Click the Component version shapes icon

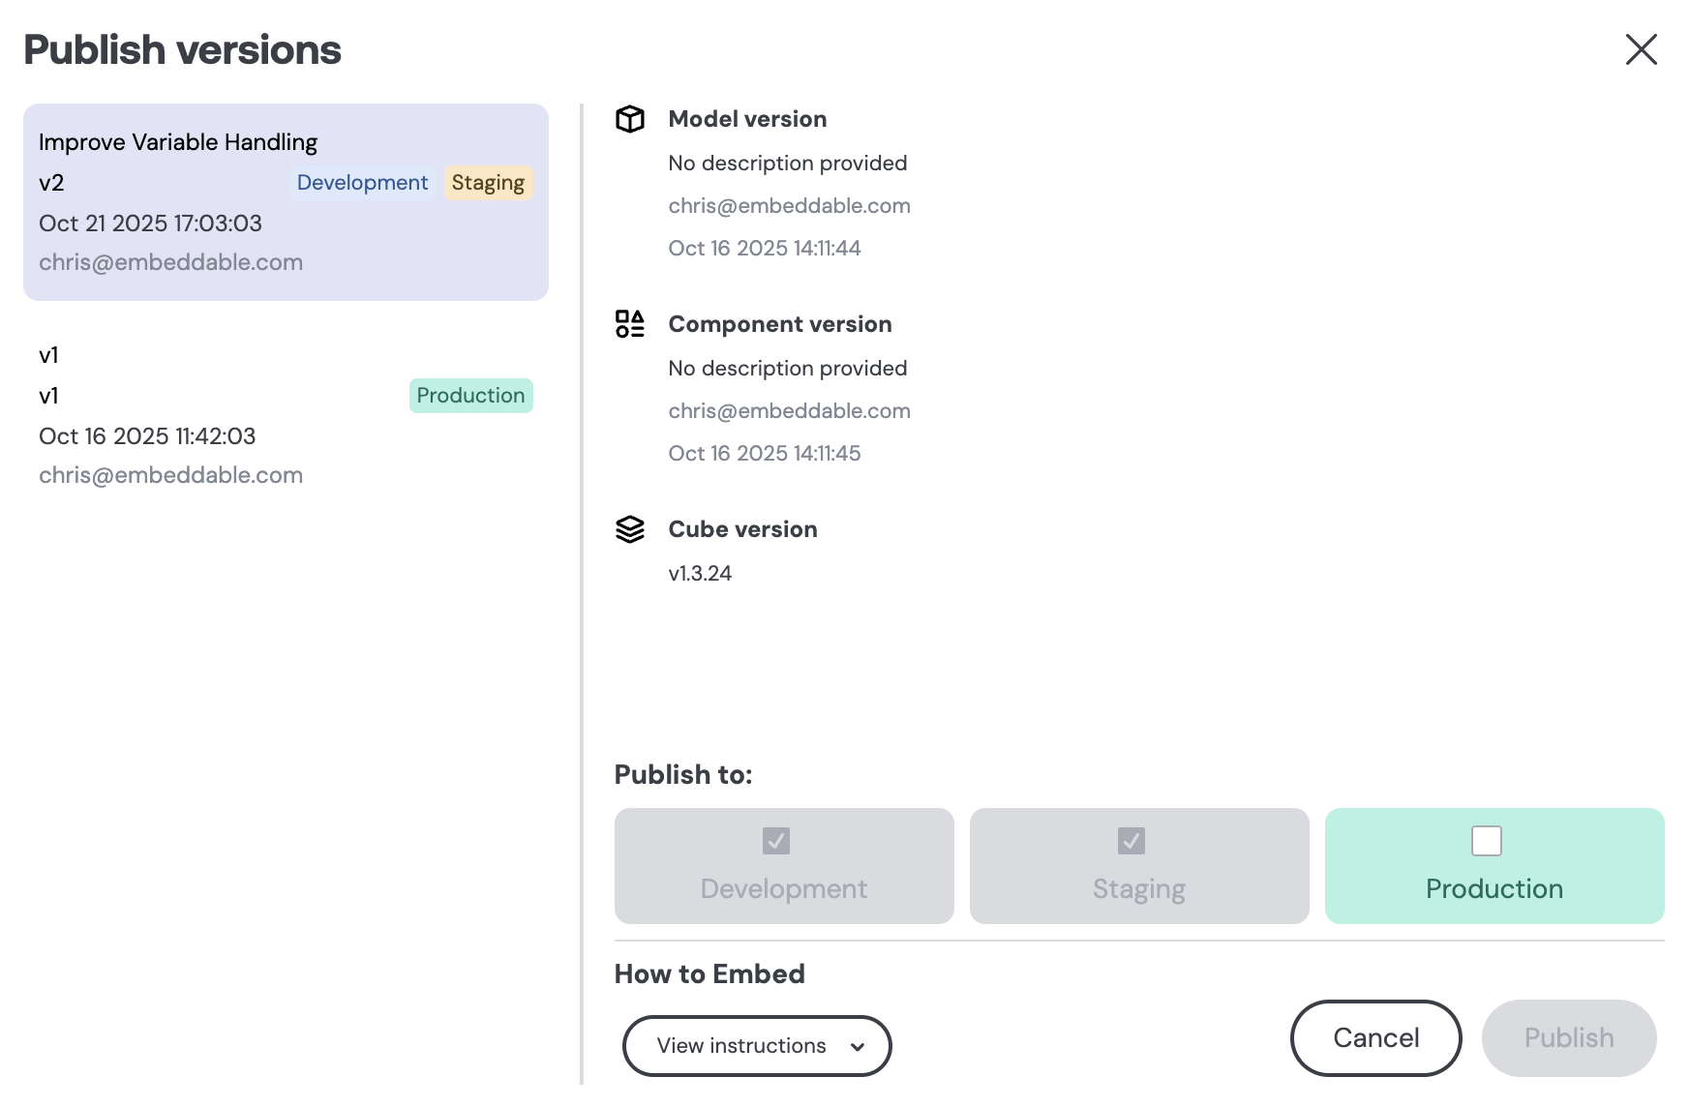click(x=630, y=324)
